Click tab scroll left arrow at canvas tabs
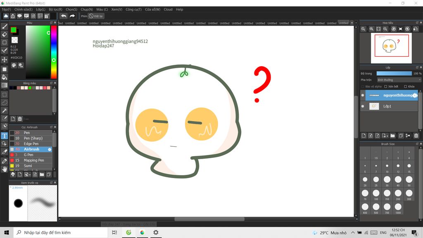 pos(352,23)
